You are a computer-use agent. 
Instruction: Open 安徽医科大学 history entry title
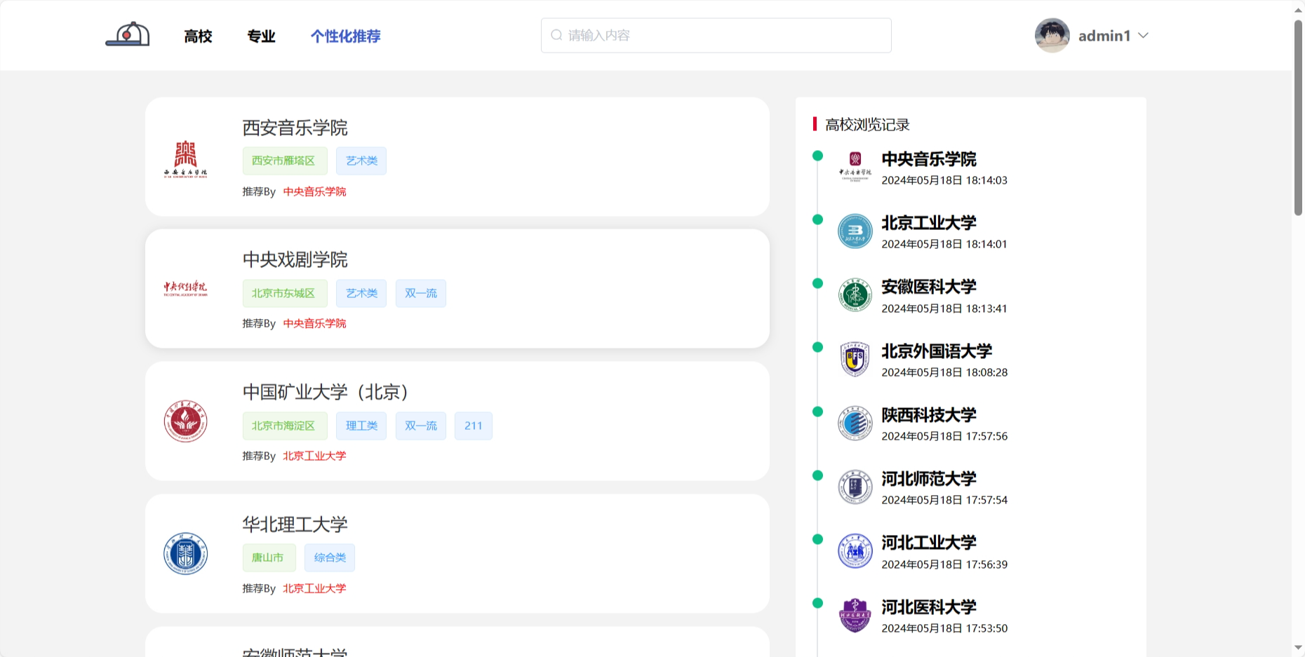[x=929, y=287]
